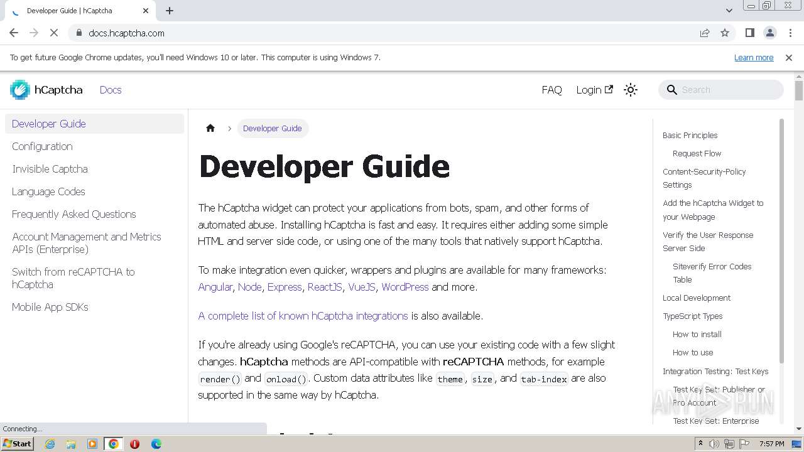Click the Developer Guide breadcrumb
This screenshot has width=804, height=452.
[273, 128]
